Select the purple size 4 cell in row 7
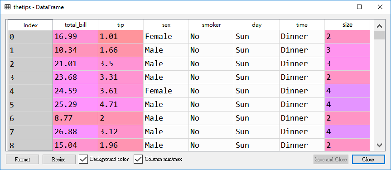This screenshot has width=391, height=170. 347,131
